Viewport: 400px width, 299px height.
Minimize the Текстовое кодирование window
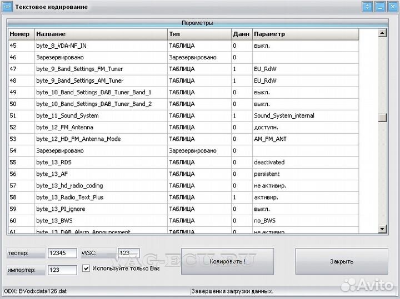pos(379,7)
